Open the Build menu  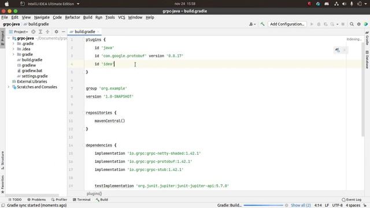pyautogui.click(x=87, y=17)
